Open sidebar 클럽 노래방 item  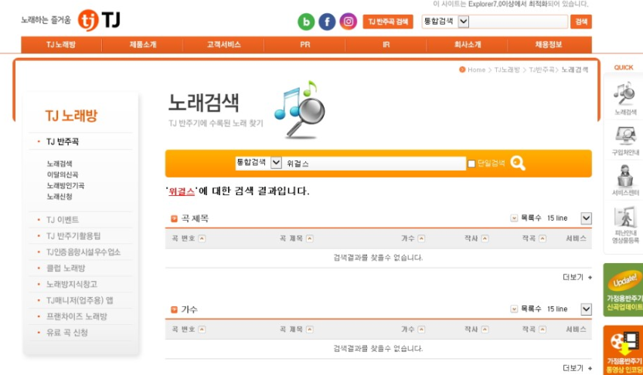pos(66,269)
